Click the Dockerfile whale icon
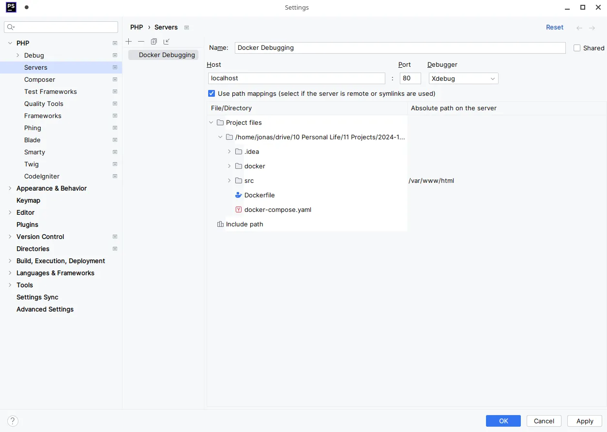Screen dimensions: 607x432 pyautogui.click(x=238, y=195)
